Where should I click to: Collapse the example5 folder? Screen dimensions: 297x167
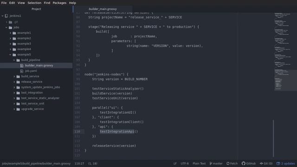[x=10, y=55]
